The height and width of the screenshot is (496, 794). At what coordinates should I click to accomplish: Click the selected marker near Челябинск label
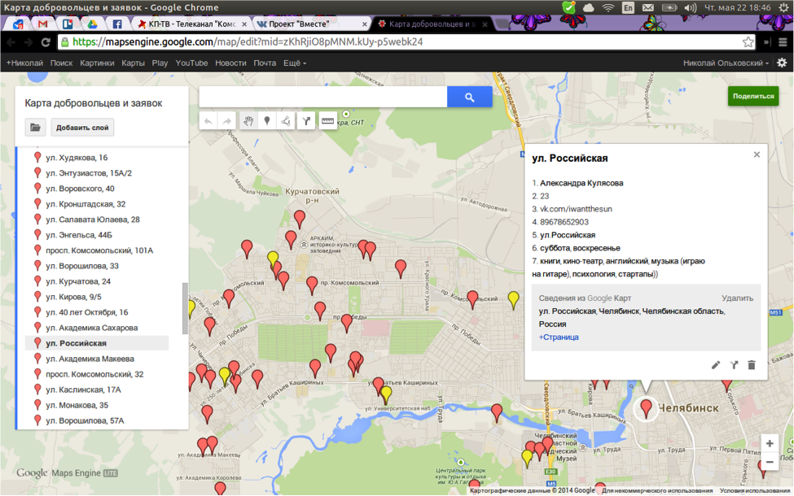click(646, 407)
